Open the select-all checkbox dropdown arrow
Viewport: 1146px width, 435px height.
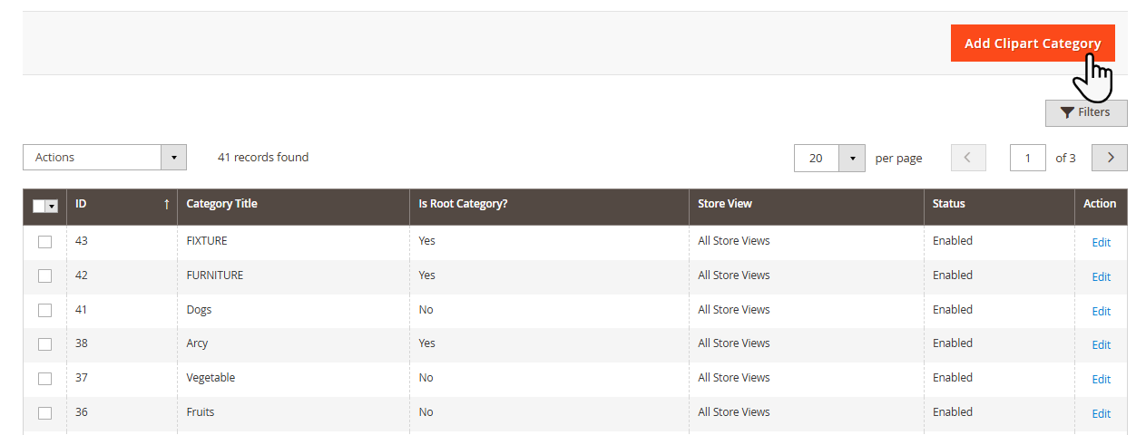point(52,207)
